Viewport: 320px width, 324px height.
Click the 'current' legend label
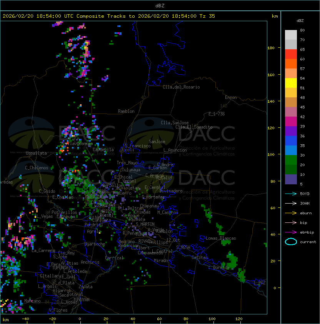tap(308, 242)
